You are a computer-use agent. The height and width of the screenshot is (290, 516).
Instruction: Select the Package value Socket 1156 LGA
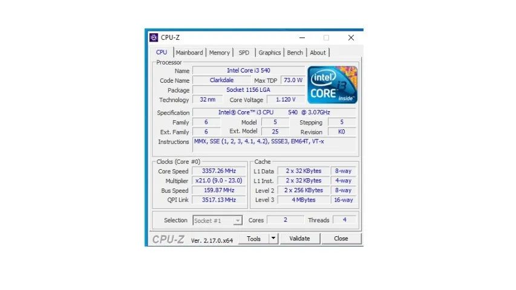click(x=249, y=90)
